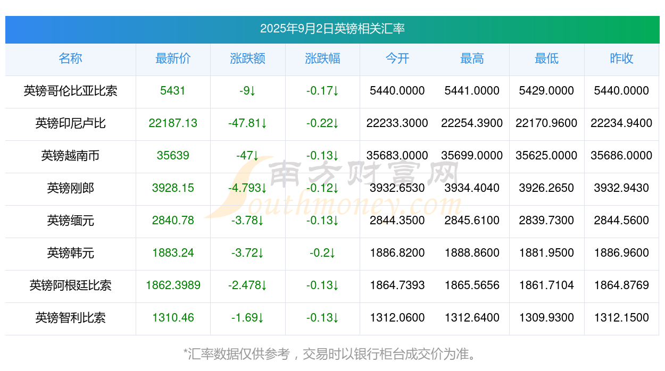Select the 英镑智利比索 row name
This screenshot has height=371, width=665.
[x=70, y=318]
